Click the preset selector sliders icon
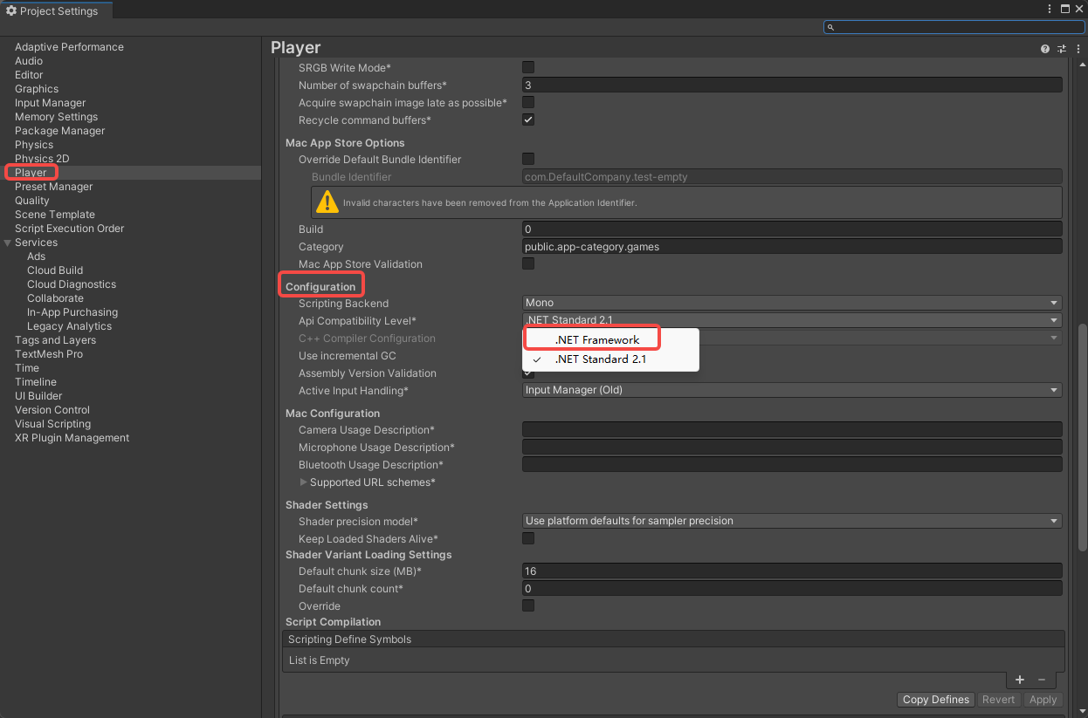Screen dimensions: 1088x718 coord(1062,49)
